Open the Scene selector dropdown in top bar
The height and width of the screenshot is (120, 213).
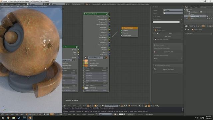(x=59, y=4)
